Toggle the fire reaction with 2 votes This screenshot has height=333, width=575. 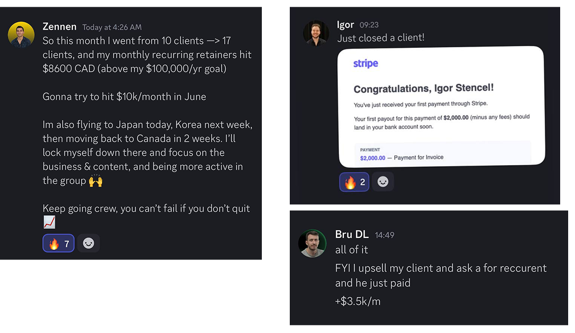(354, 182)
